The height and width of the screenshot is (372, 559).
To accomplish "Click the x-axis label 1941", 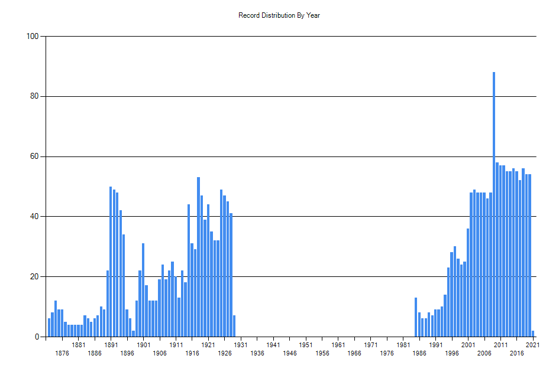I will (x=273, y=345).
